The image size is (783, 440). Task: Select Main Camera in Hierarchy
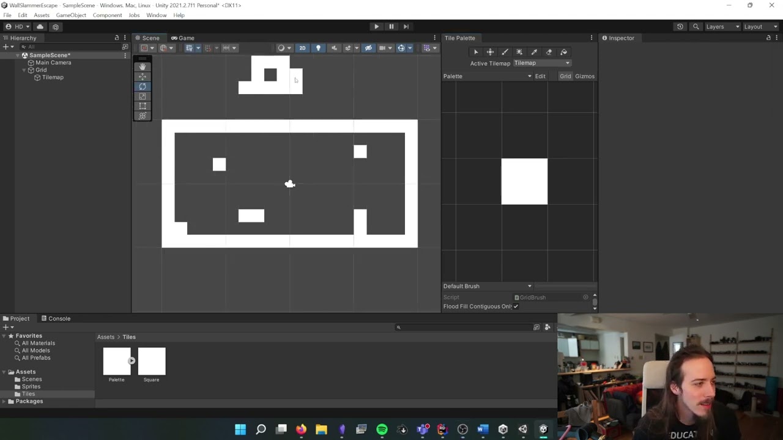click(x=53, y=62)
